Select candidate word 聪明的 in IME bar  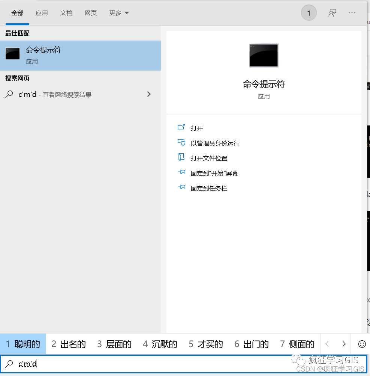click(22, 344)
